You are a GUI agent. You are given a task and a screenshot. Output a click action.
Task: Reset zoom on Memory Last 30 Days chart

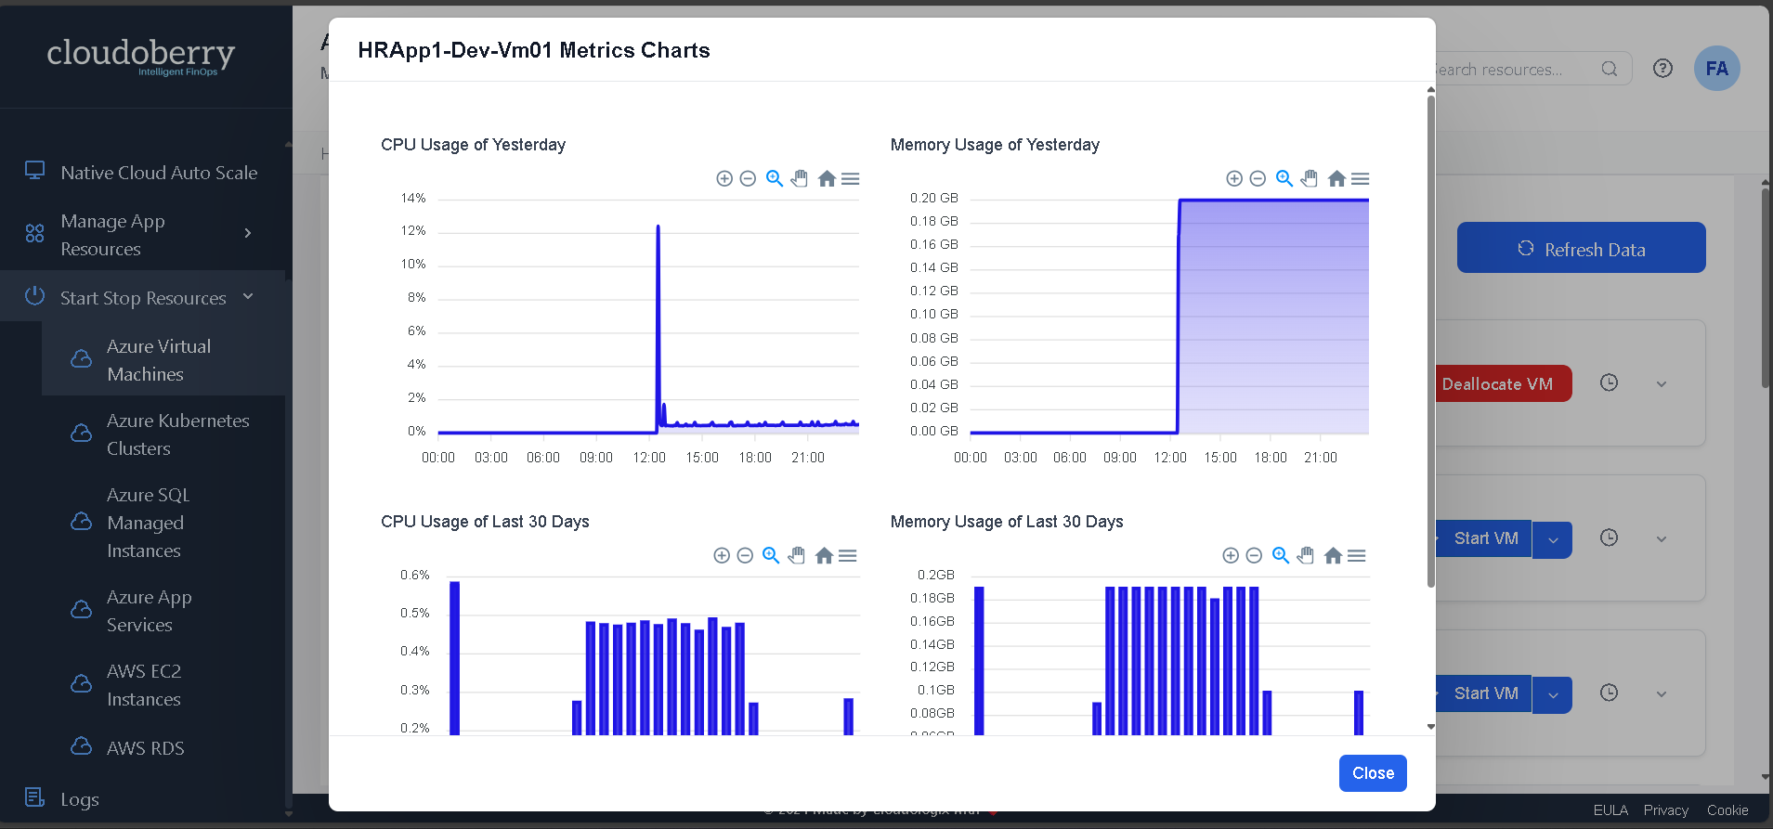1333,555
